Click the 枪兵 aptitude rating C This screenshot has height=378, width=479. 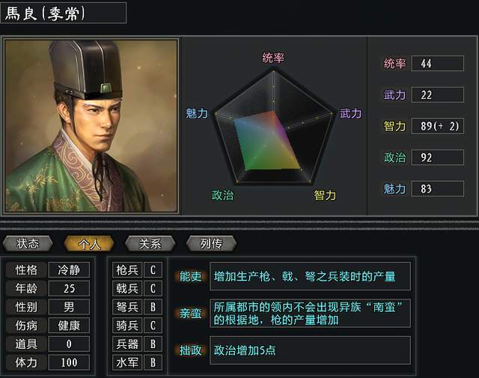(x=153, y=269)
